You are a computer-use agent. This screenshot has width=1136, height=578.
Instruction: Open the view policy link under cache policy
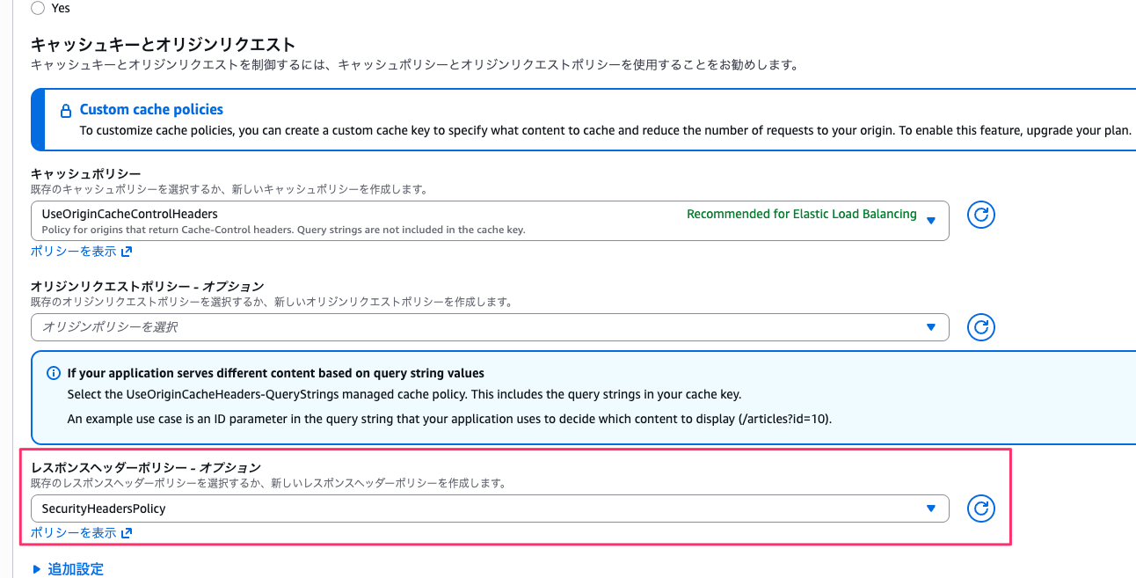click(x=73, y=251)
